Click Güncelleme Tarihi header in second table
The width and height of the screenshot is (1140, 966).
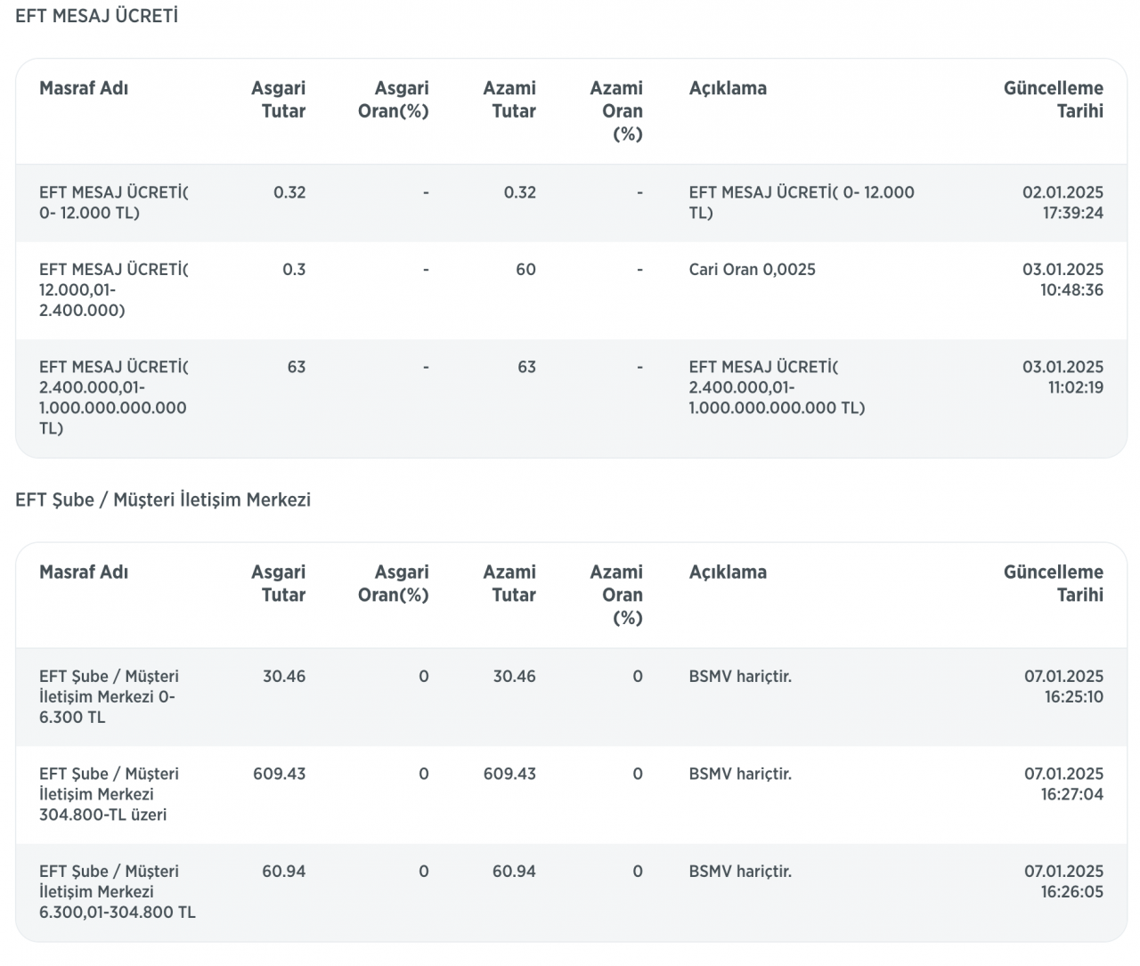point(1053,583)
